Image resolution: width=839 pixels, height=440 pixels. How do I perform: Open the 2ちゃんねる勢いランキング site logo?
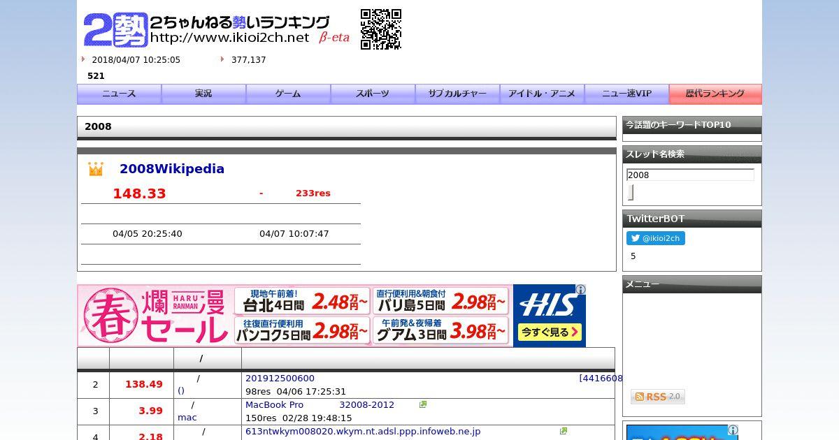pyautogui.click(x=216, y=30)
